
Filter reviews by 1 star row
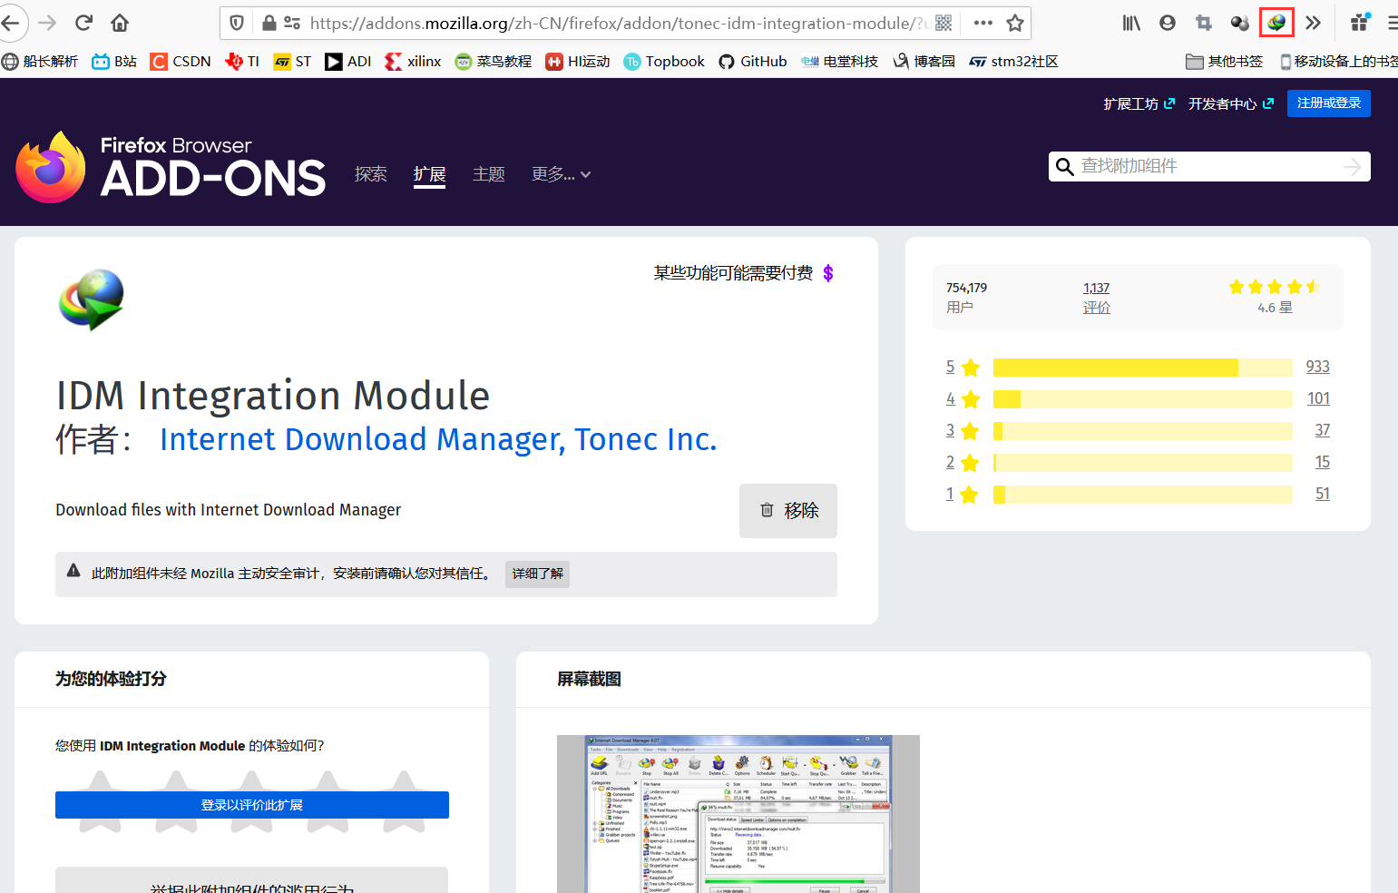1137,494
